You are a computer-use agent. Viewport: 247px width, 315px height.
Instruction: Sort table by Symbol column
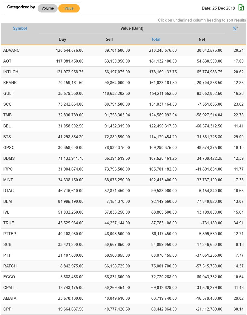(x=20, y=28)
